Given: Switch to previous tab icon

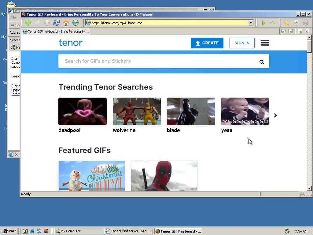Looking at the screenshot, I should pyautogui.click(x=283, y=32).
